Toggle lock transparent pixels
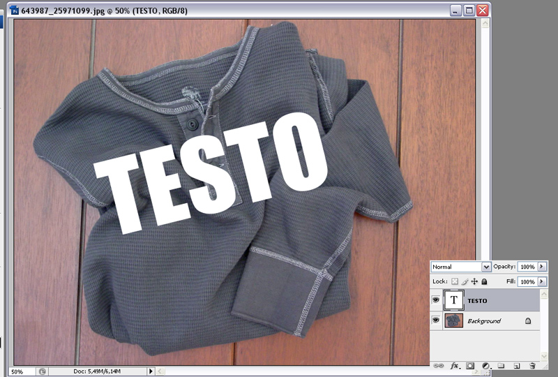The width and height of the screenshot is (558, 377). click(x=455, y=281)
